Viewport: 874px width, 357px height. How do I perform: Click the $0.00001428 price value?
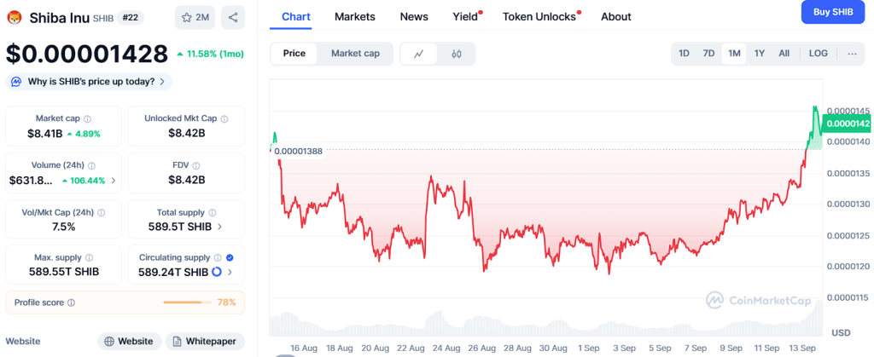87,54
